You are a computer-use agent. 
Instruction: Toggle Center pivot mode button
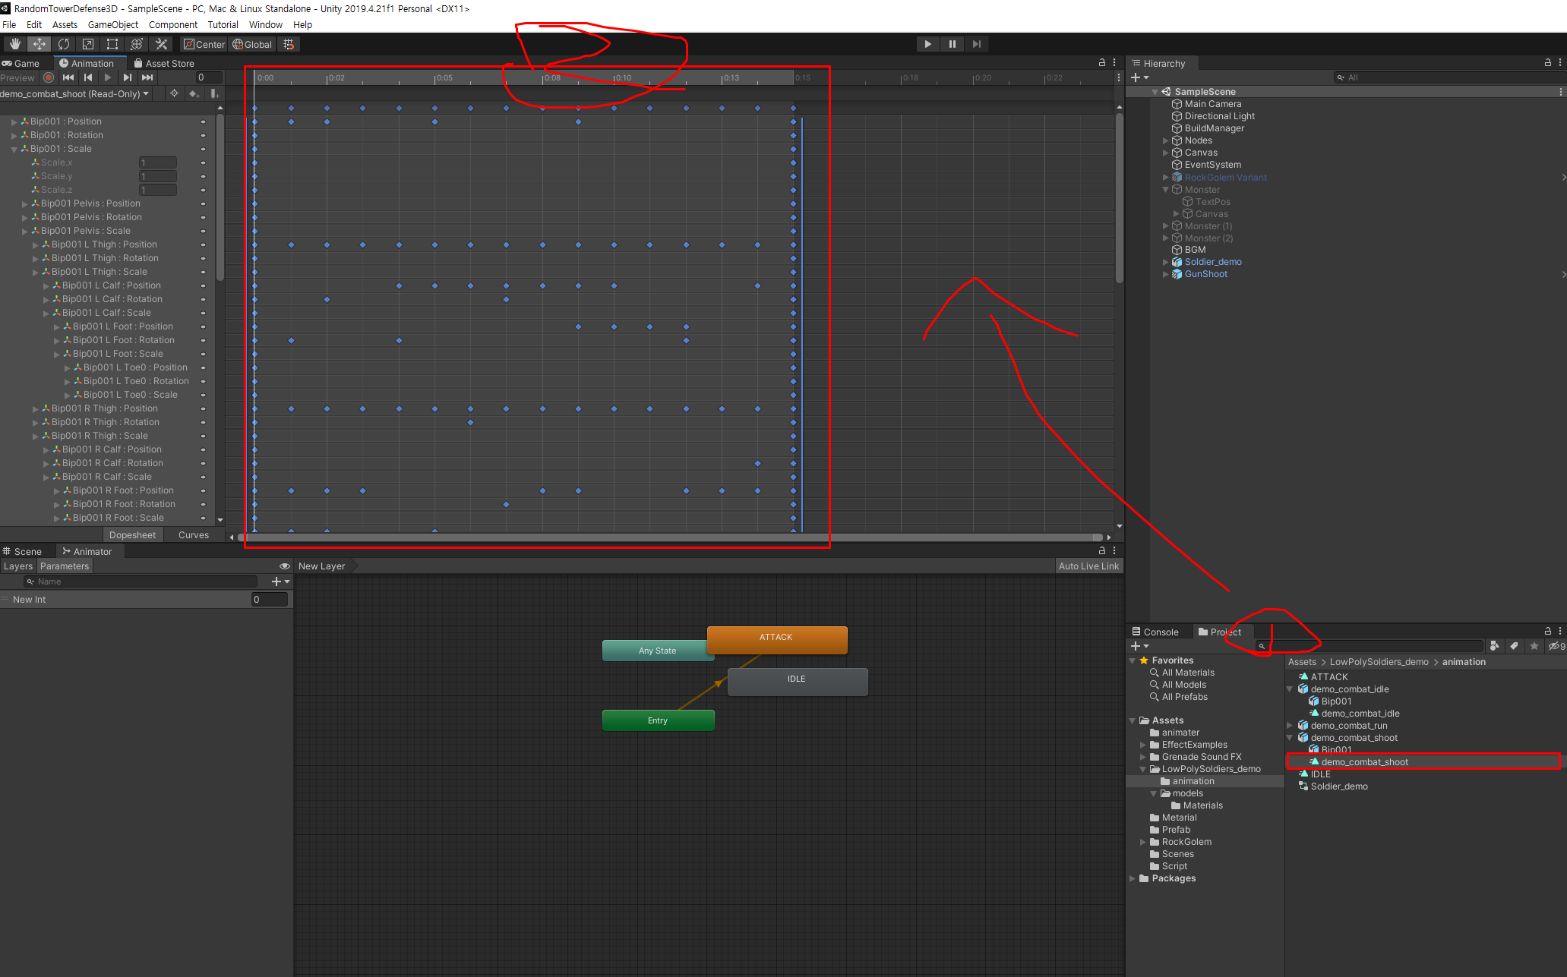[x=204, y=44]
